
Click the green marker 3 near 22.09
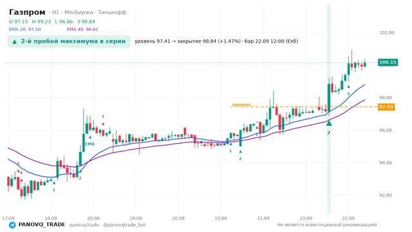tap(348, 90)
